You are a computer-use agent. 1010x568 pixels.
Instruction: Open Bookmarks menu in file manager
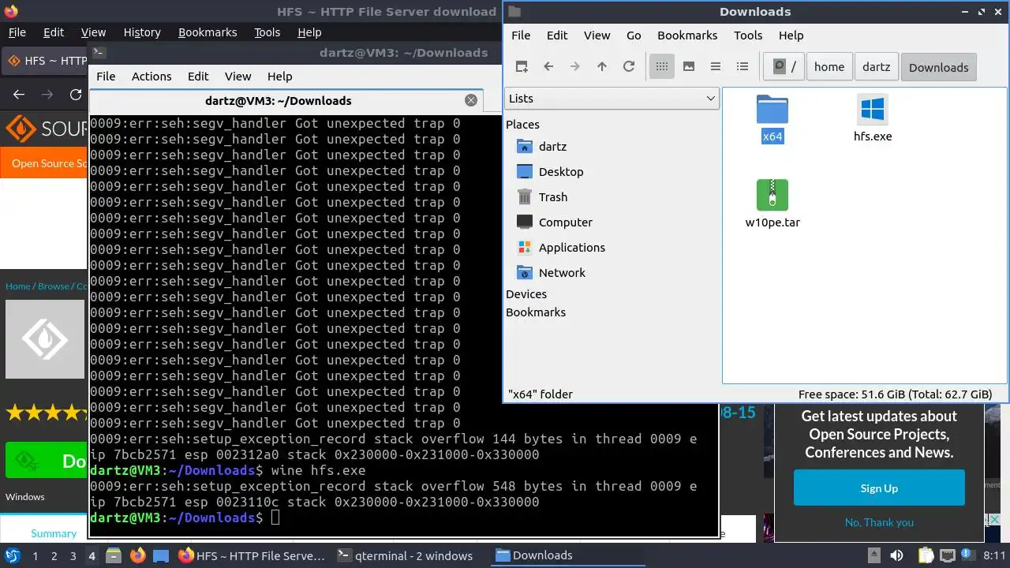coord(687,35)
